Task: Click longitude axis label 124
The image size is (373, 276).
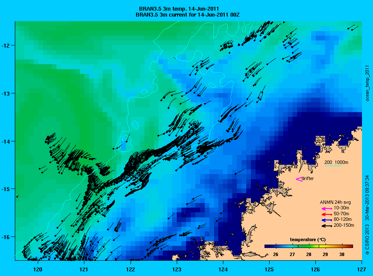Action: click(x=223, y=270)
